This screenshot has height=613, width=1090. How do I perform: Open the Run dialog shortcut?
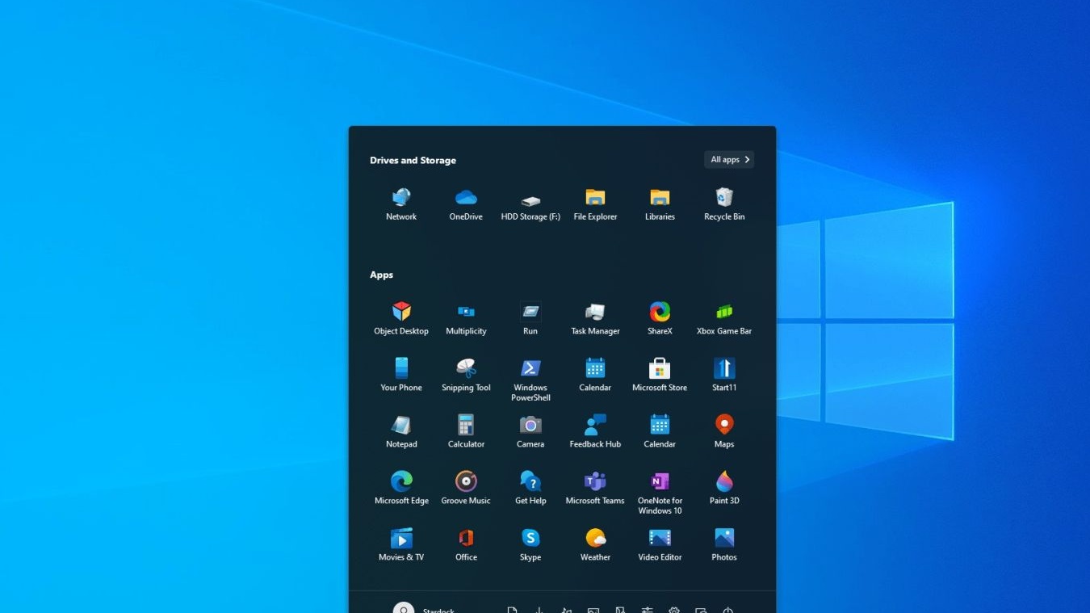pos(530,318)
